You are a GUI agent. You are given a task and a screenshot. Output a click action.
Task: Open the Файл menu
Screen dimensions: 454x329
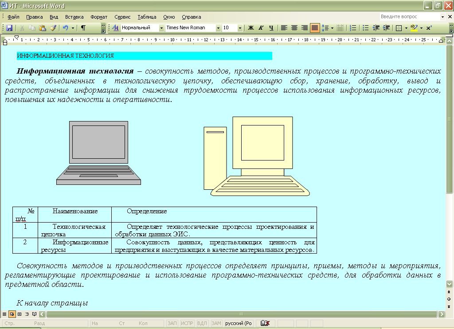pyautogui.click(x=13, y=17)
